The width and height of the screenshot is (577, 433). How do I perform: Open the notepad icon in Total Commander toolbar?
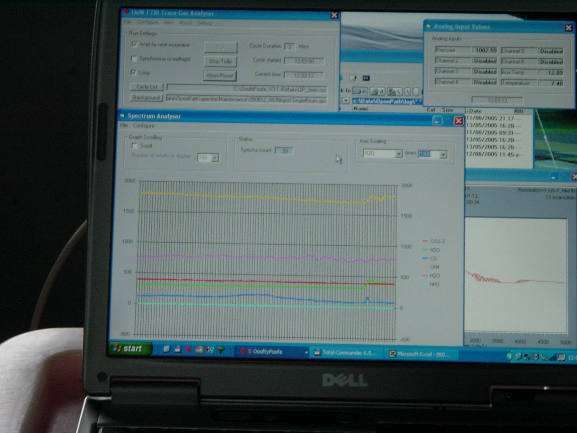click(353, 78)
